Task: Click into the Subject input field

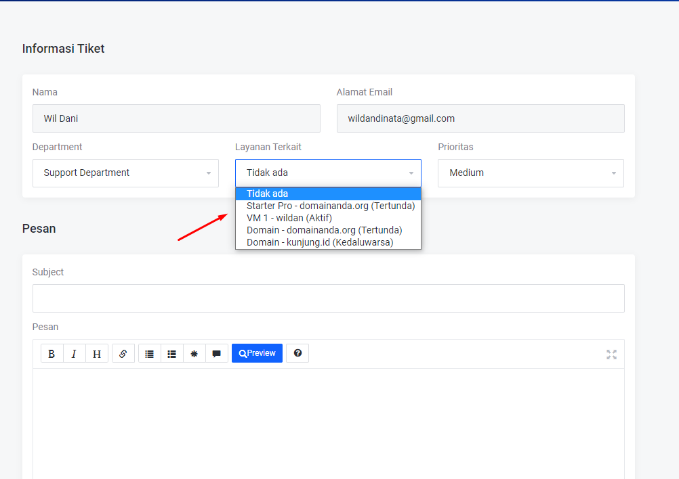Action: 328,298
